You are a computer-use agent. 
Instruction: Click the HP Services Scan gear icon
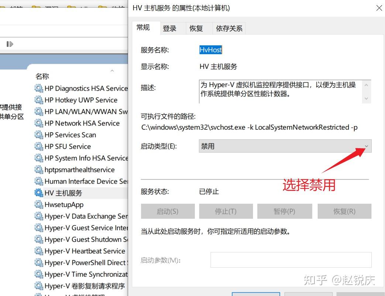pyautogui.click(x=39, y=135)
